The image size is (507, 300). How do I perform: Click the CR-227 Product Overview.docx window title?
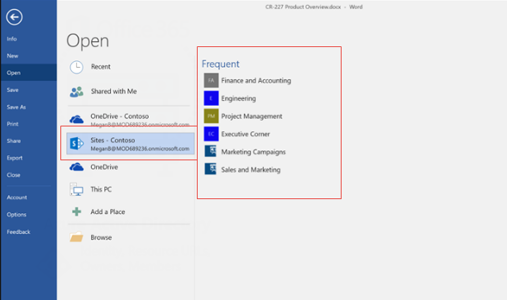[303, 7]
